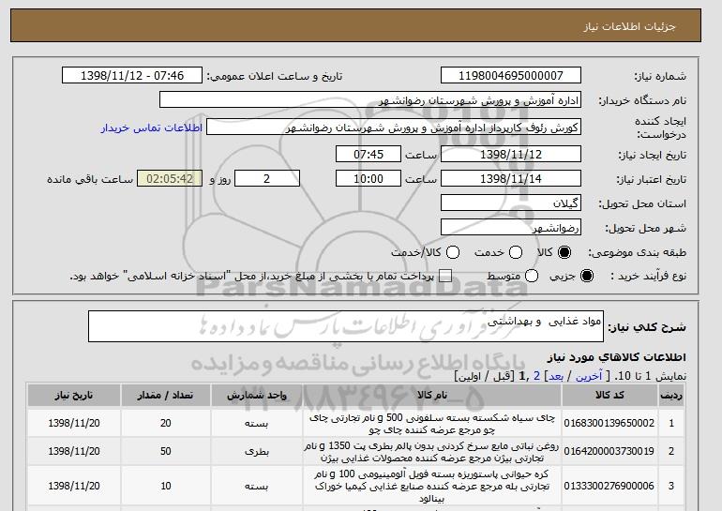Click the creation time field 07:45
The height and width of the screenshot is (511, 722).
click(369, 154)
